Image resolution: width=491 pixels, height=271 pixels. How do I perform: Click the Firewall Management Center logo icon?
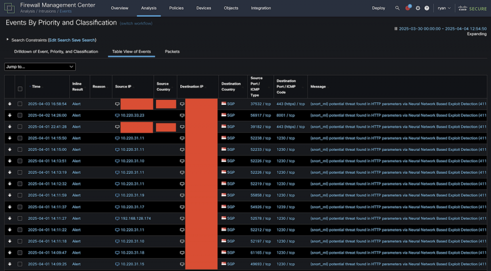coord(10,8)
